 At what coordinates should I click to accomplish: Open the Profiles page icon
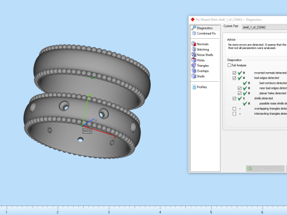click(x=194, y=87)
